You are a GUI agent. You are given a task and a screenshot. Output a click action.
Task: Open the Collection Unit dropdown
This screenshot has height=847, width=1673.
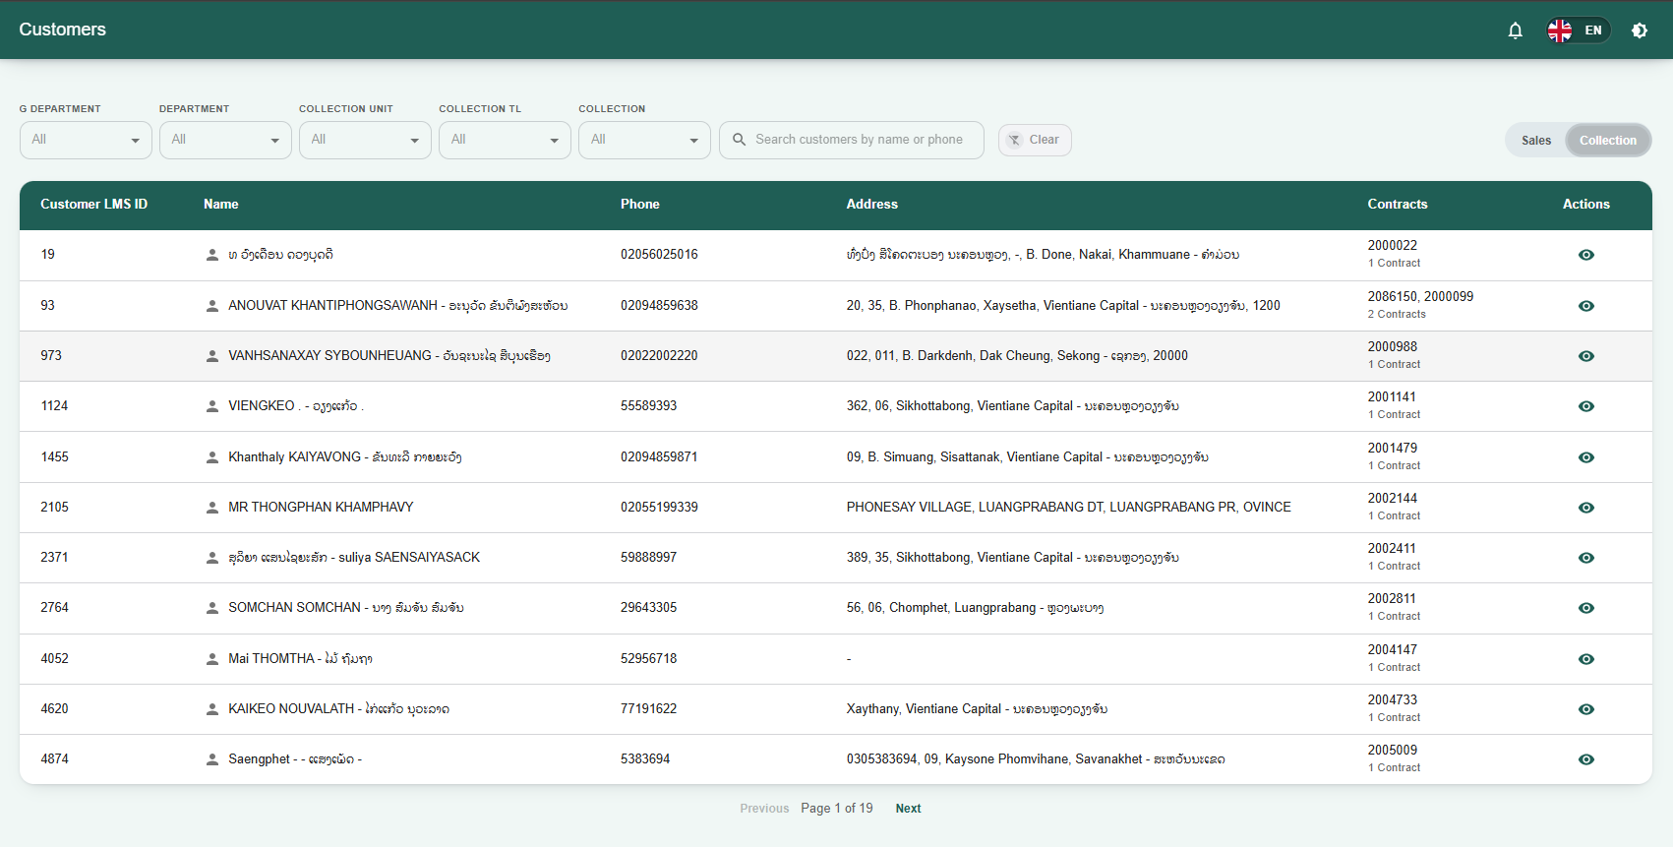[x=365, y=140]
